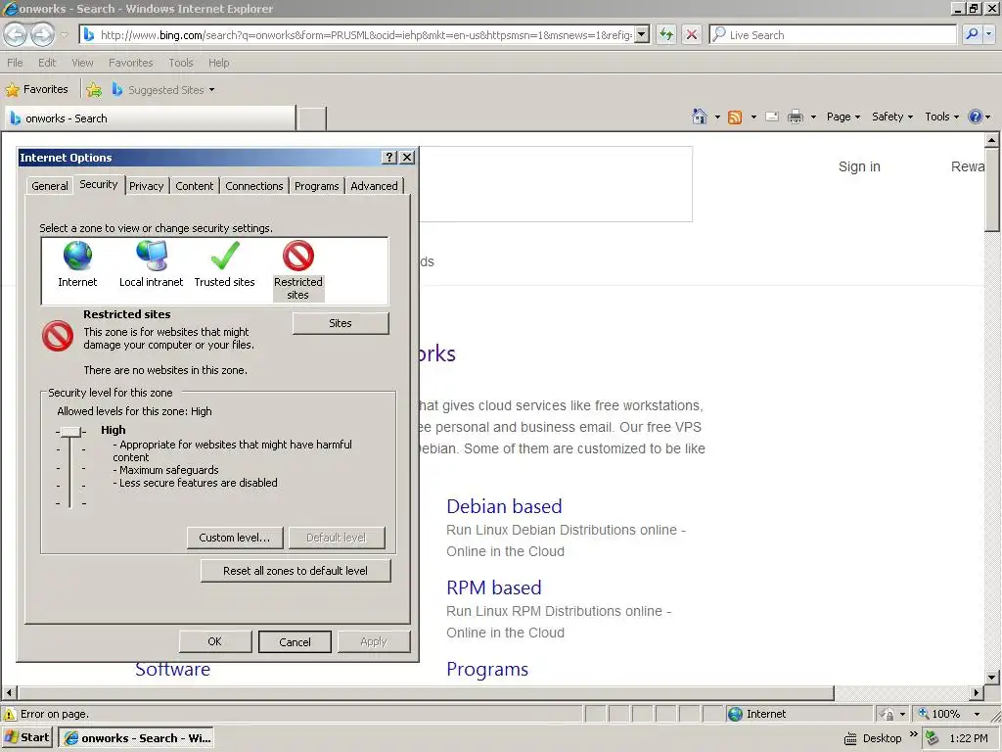
Task: Switch to the Connections tab
Action: 253,186
